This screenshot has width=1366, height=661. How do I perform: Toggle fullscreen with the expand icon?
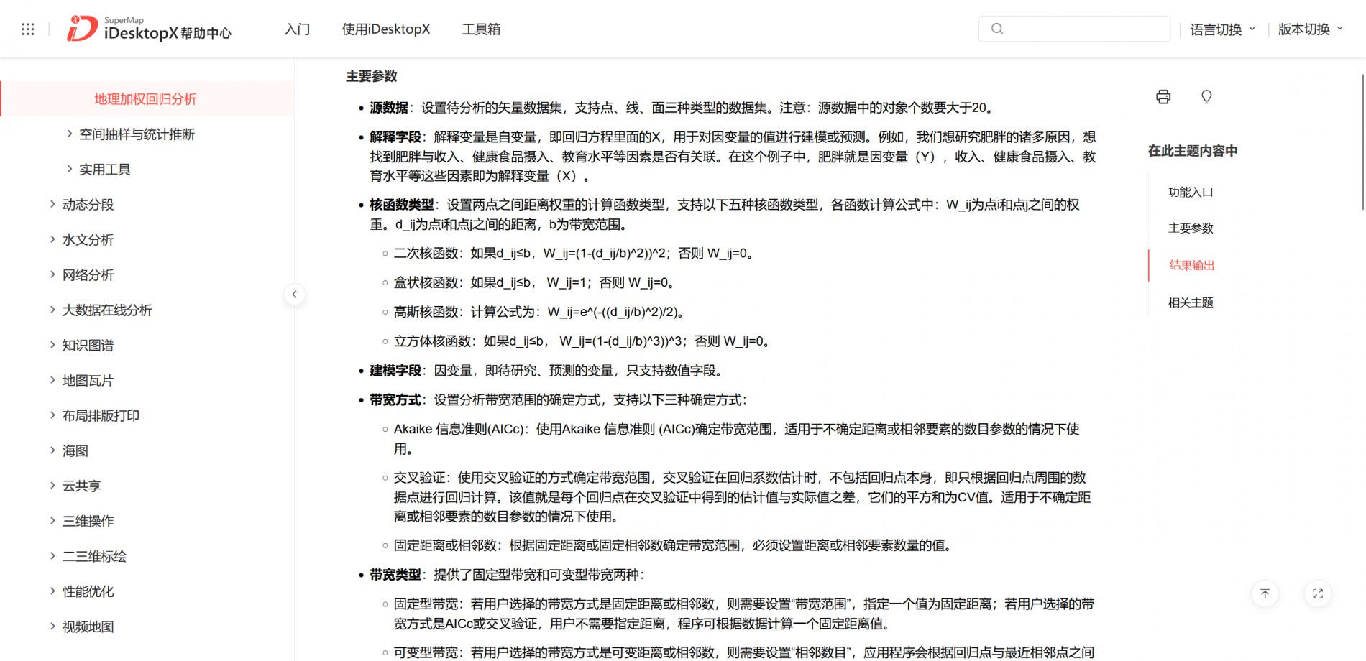pos(1318,593)
